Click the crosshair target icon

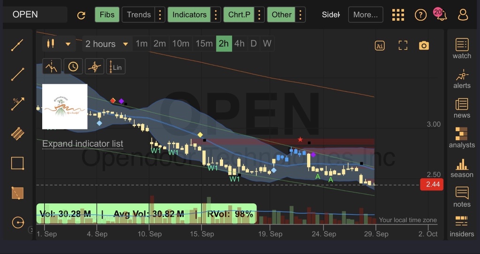(x=94, y=67)
